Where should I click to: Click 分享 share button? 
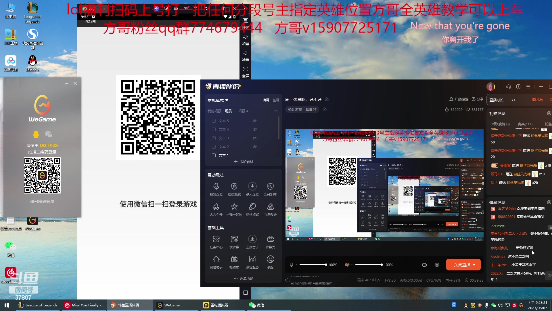(478, 99)
